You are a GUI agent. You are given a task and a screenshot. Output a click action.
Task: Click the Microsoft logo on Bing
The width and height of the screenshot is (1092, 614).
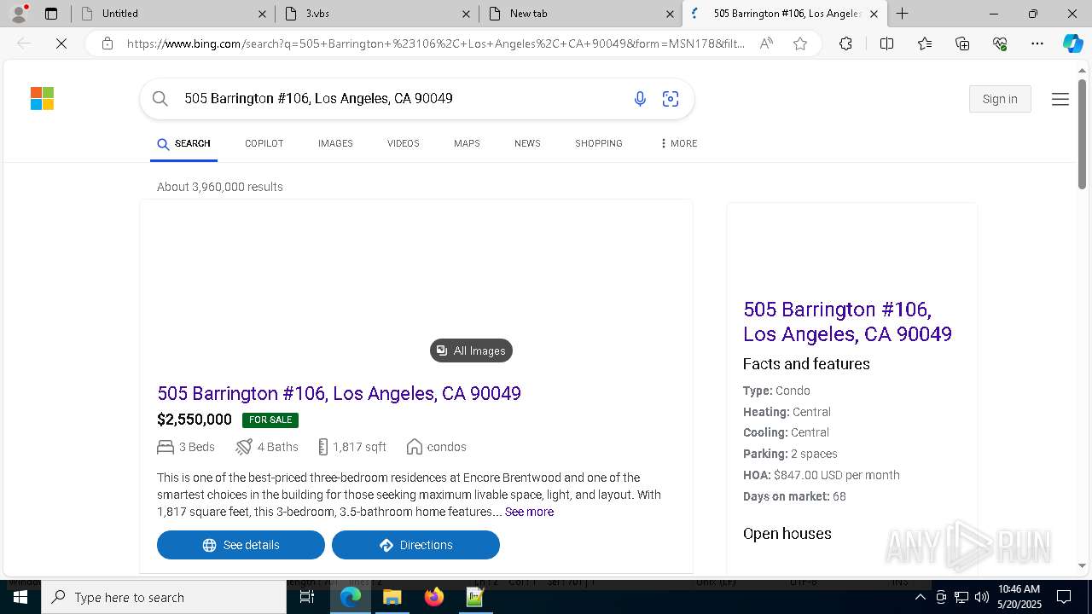[x=42, y=99]
